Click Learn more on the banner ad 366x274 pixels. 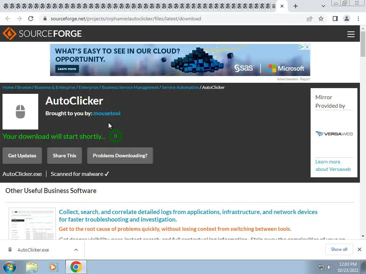pos(67,69)
